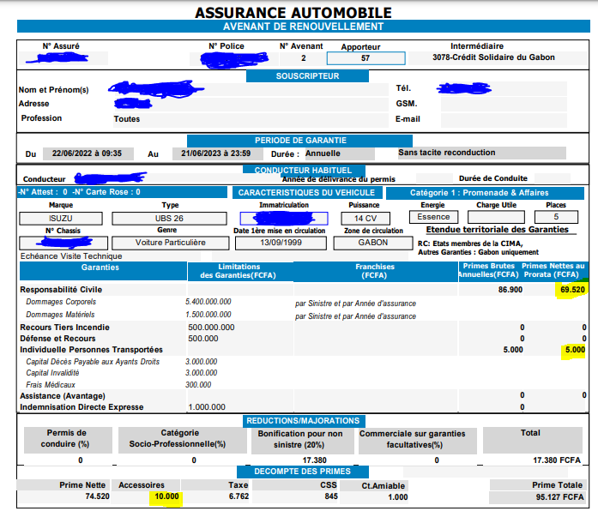The width and height of the screenshot is (598, 511).
Task: Click the Apporteur field showing 57
Action: (x=365, y=58)
